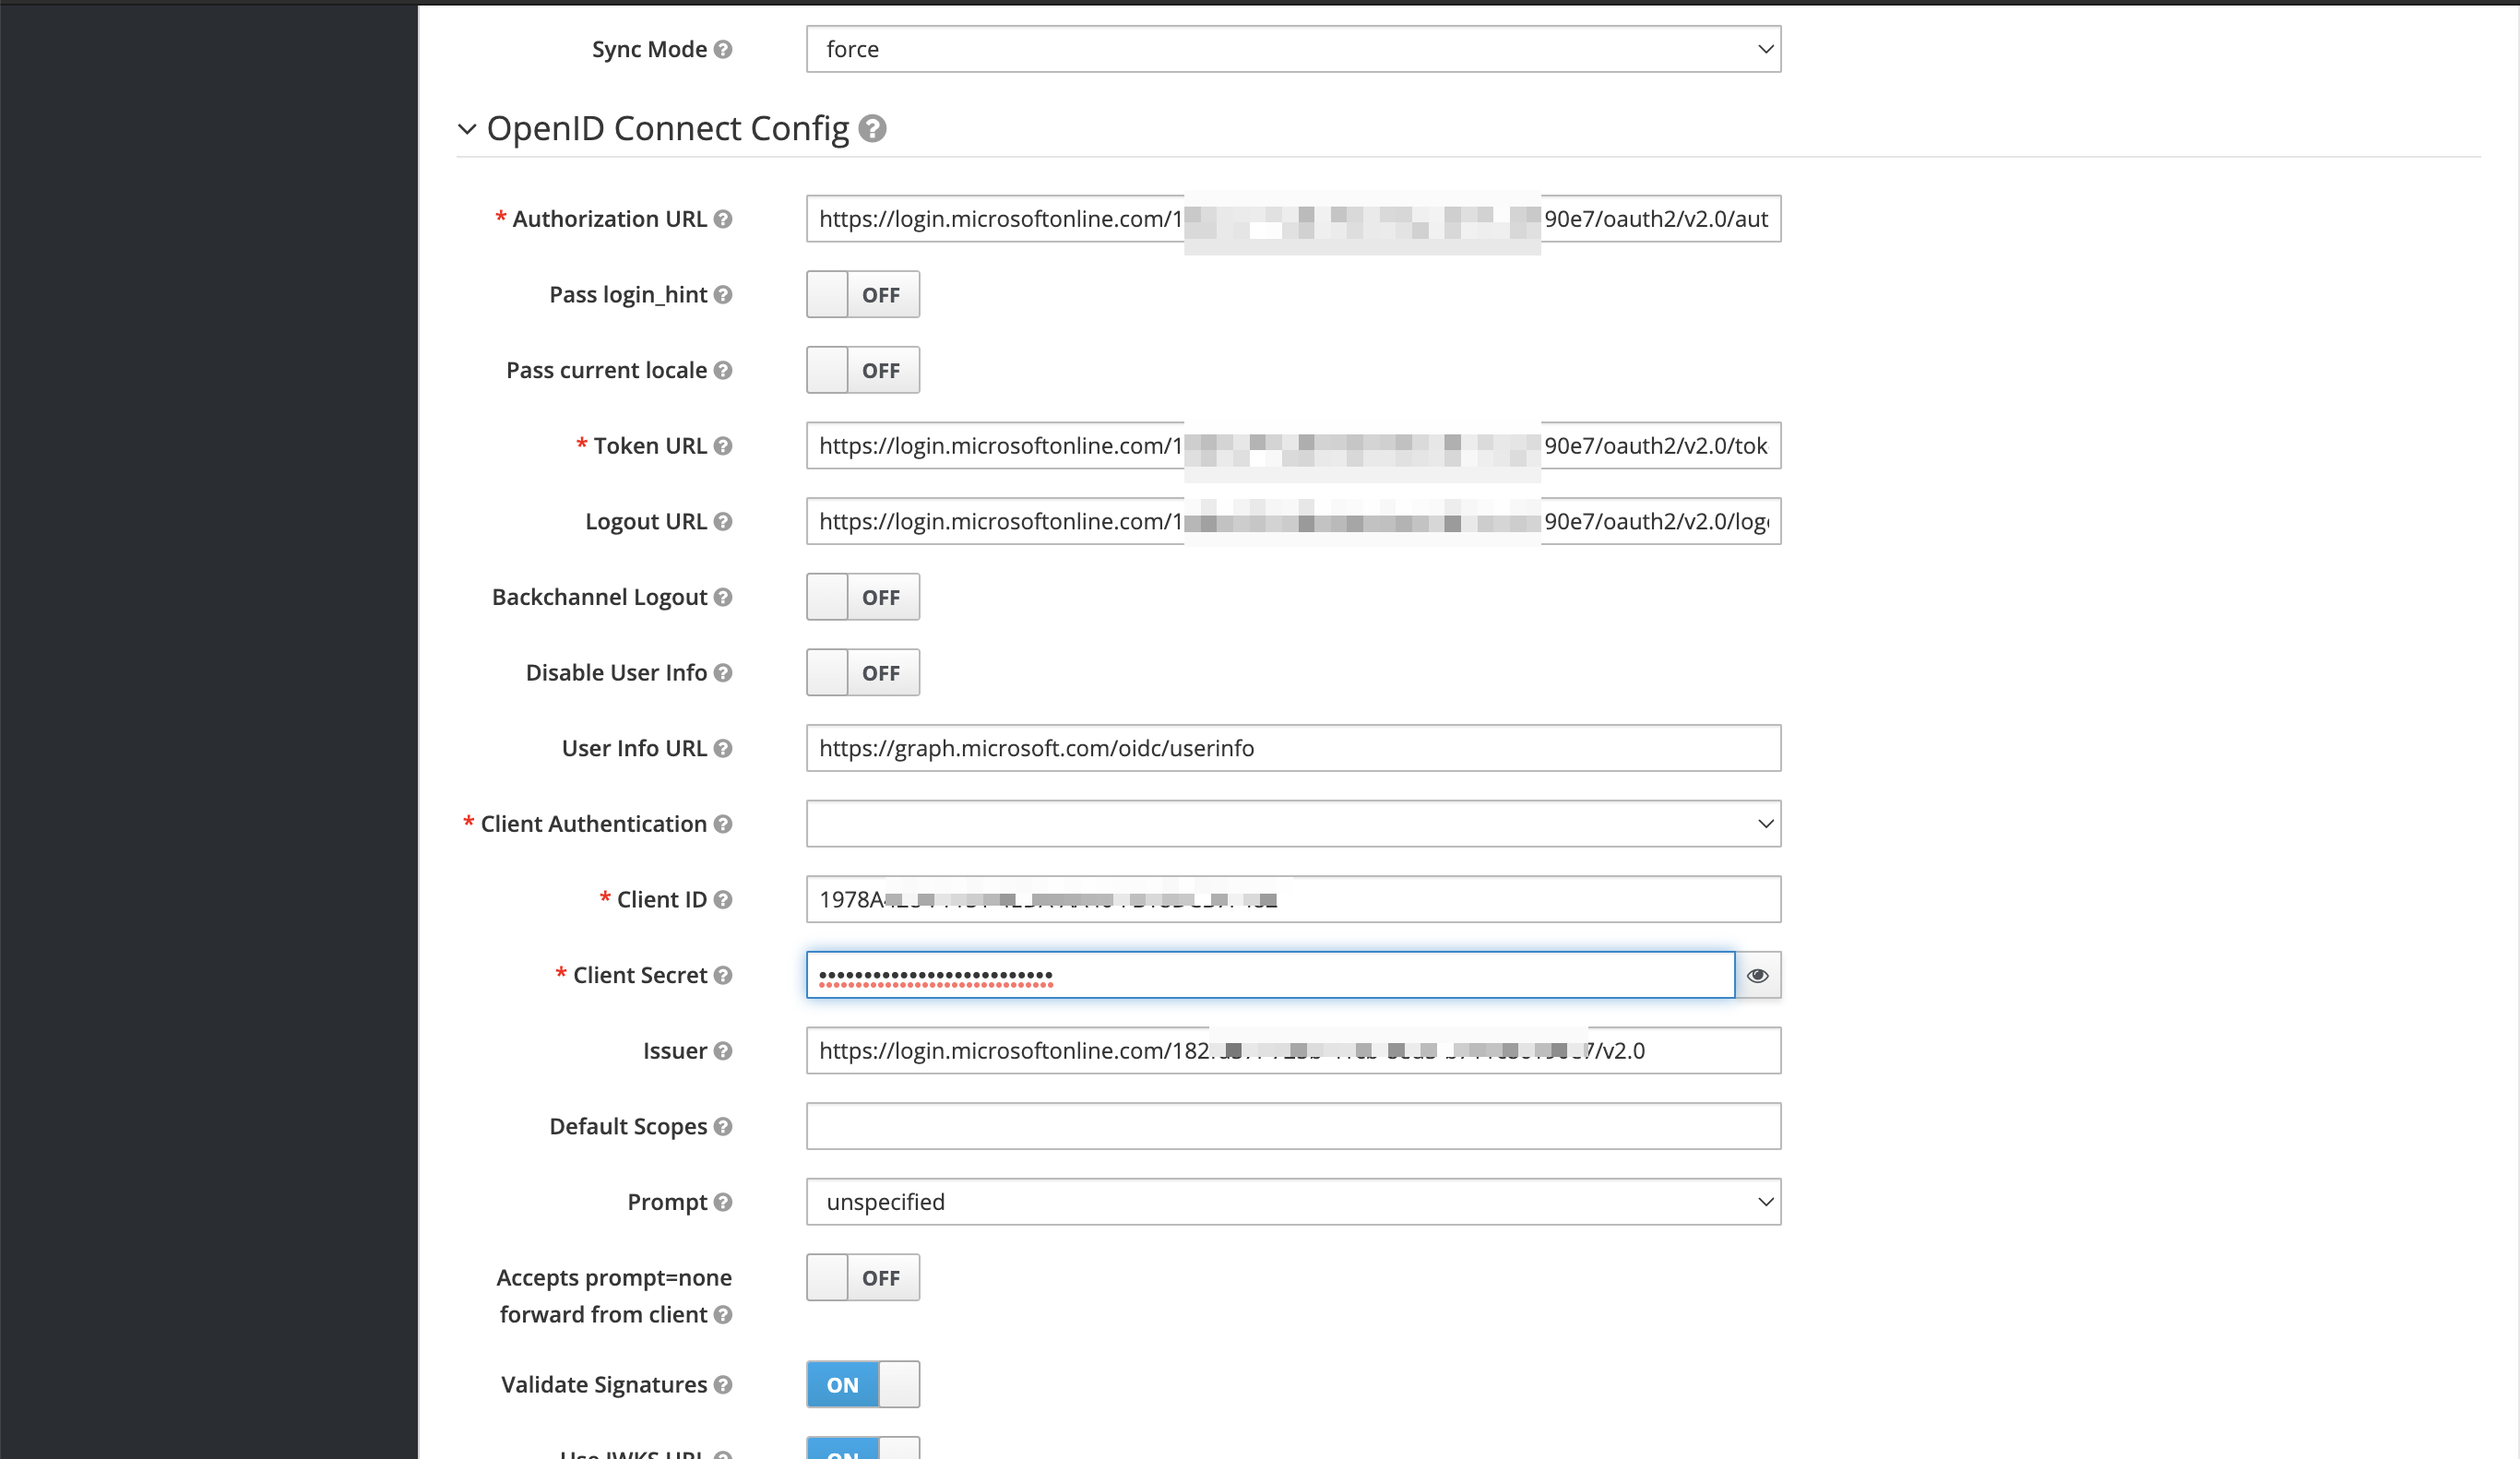The height and width of the screenshot is (1459, 2520).
Task: Open Token URL help icon
Action: [723, 446]
